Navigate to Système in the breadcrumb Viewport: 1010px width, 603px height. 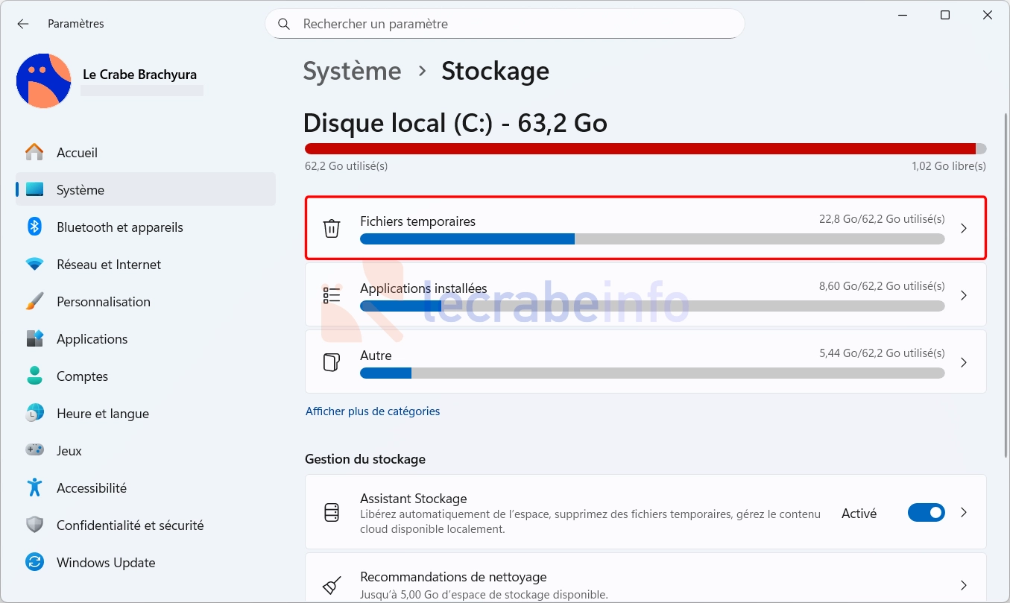(352, 72)
